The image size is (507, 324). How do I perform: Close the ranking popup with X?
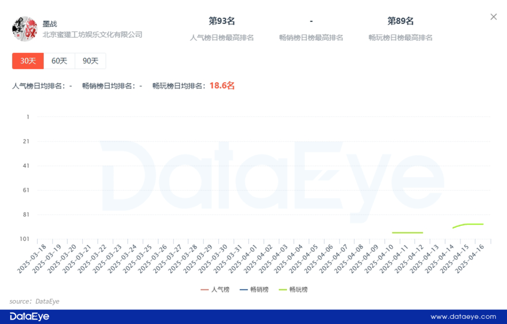[493, 17]
